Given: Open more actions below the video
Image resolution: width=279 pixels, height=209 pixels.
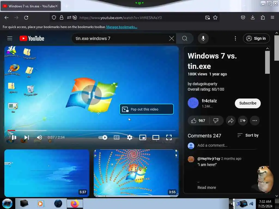Looking at the screenshot, I should tap(255, 121).
